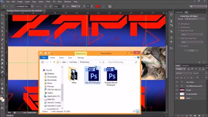This screenshot has width=208, height=117.
Task: Open the Explorer Share ribbon tab
Action: tap(61, 58)
